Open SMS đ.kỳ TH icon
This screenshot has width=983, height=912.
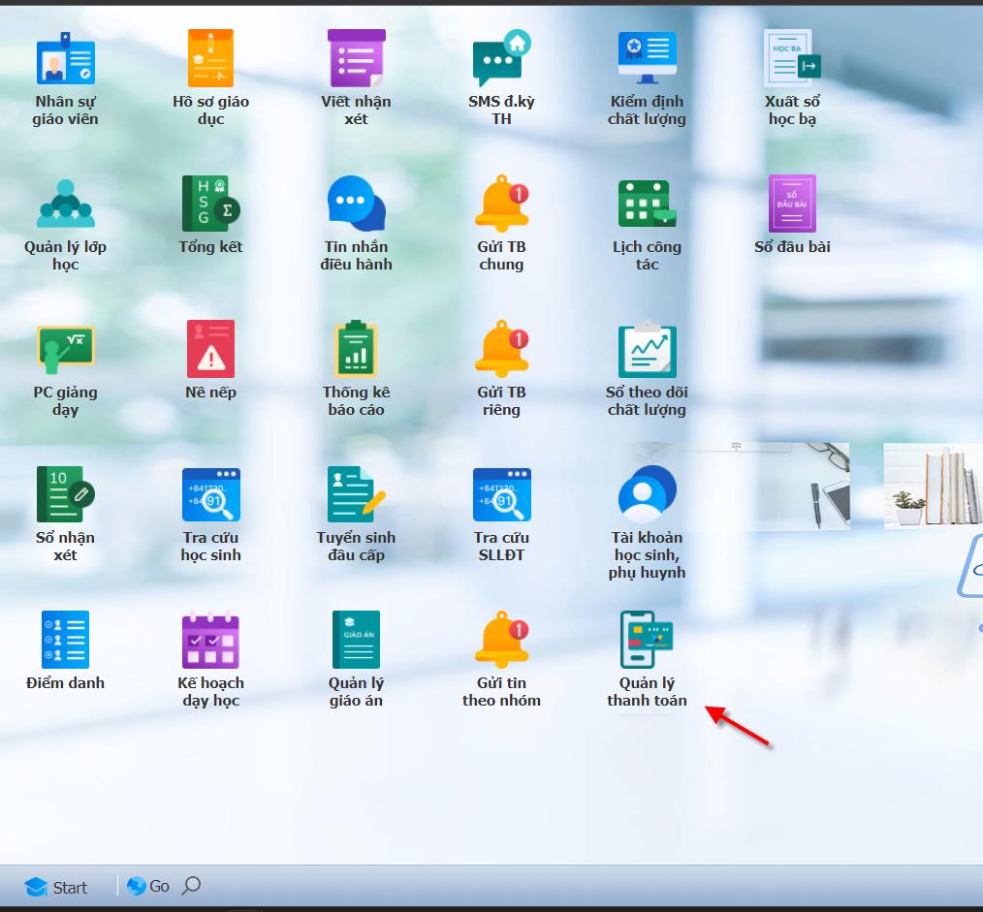[x=501, y=60]
